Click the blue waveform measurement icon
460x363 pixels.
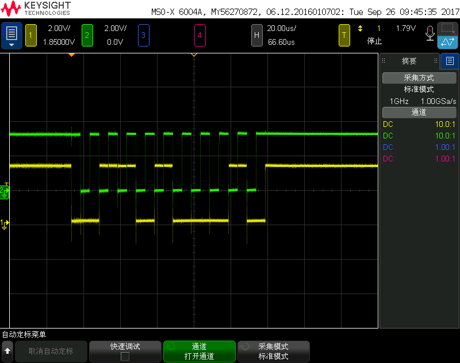point(448,42)
